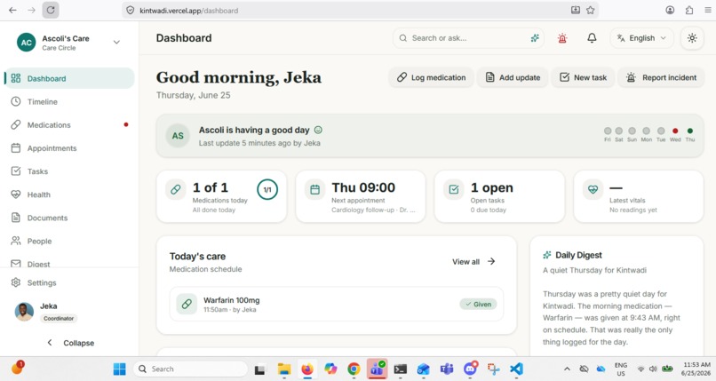
Task: Open the Latest vitals card
Action: click(x=639, y=196)
